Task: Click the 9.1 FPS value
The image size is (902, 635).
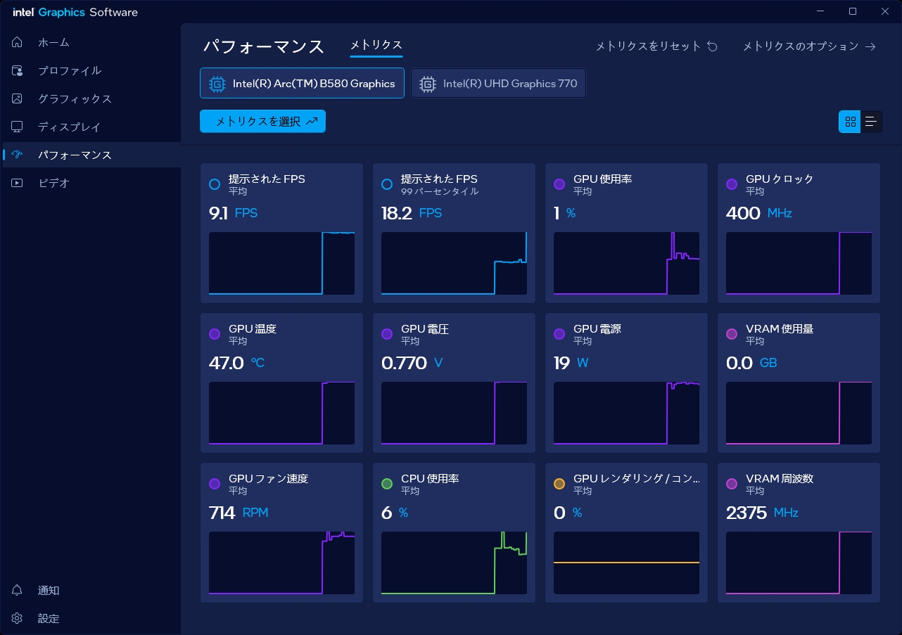Action: (x=234, y=213)
